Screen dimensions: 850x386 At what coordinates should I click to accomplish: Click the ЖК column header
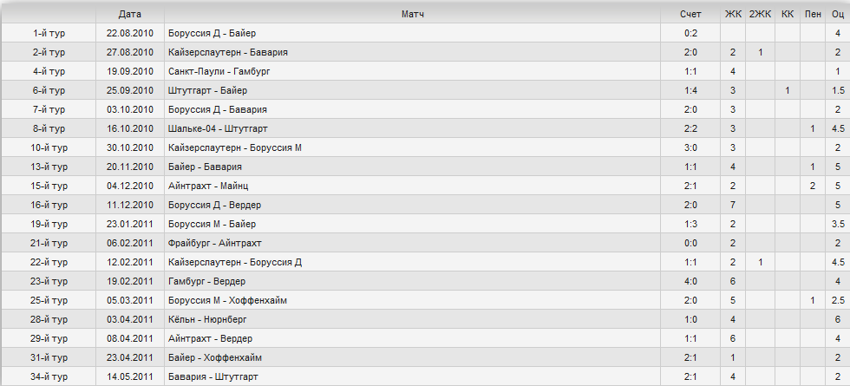pyautogui.click(x=733, y=15)
